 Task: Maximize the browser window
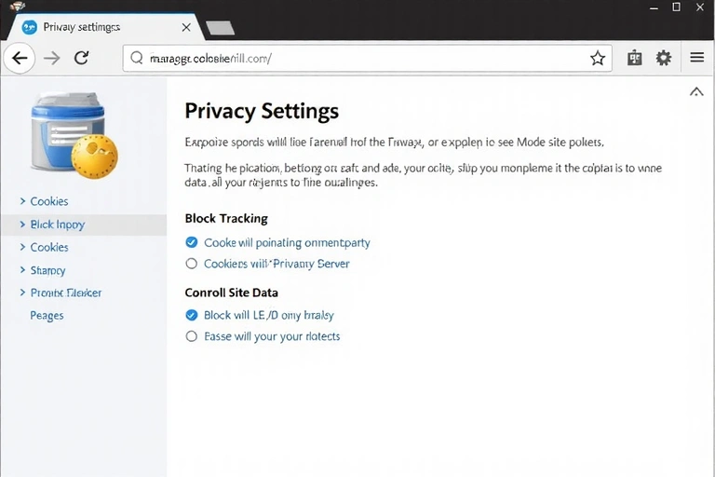676,7
